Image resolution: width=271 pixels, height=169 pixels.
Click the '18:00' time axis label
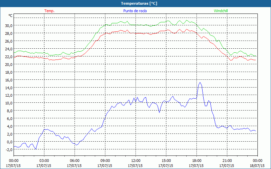(197, 161)
